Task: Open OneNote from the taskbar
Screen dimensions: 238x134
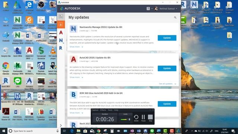Action: tap(132, 131)
